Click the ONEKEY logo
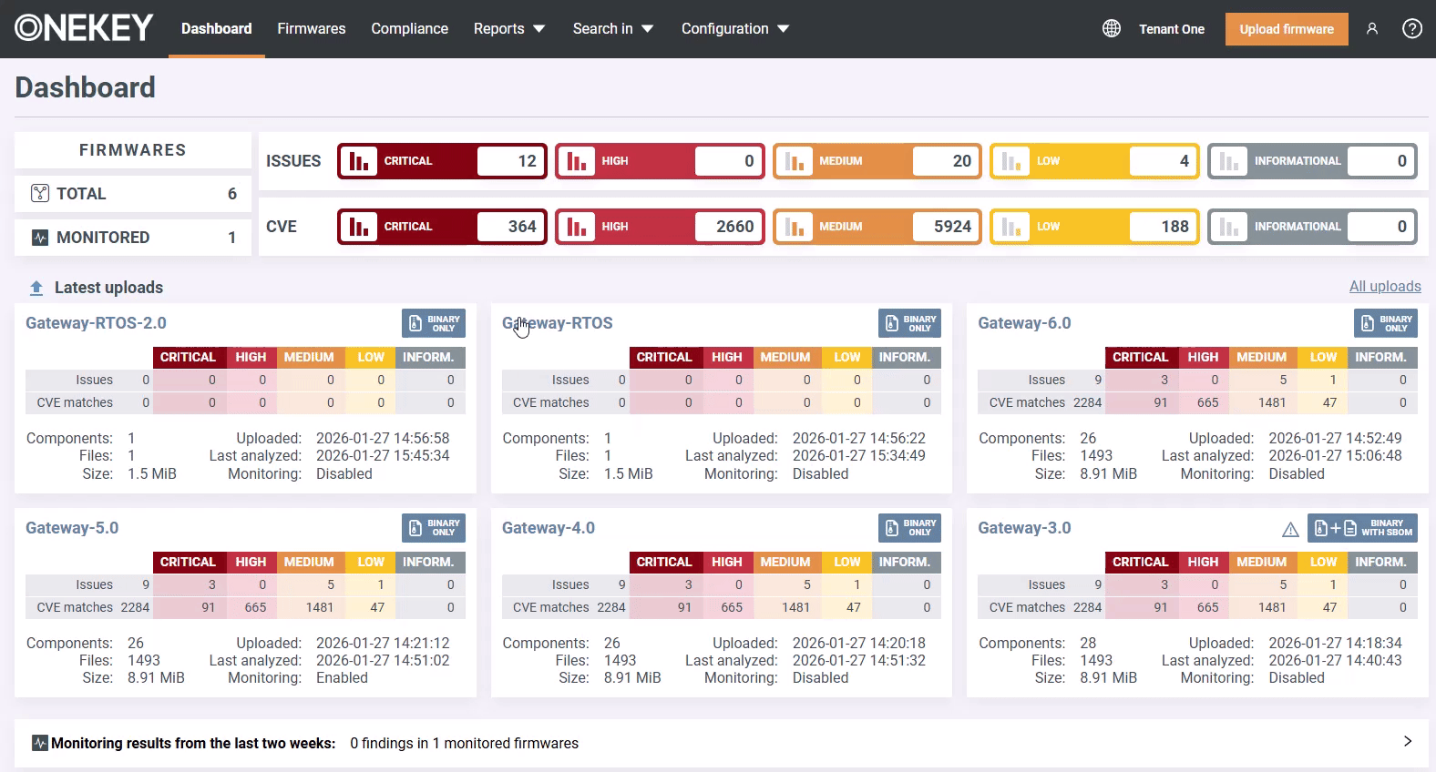1436x772 pixels. click(x=84, y=28)
